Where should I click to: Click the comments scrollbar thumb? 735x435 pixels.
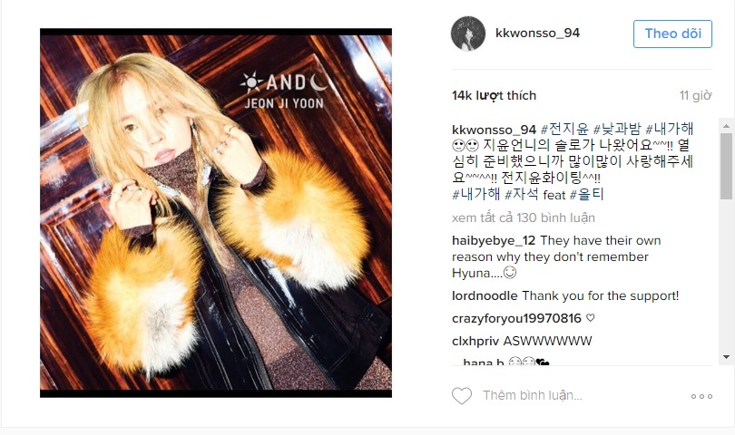pyautogui.click(x=726, y=166)
